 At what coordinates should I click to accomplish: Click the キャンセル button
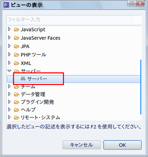pyautogui.click(x=82, y=145)
